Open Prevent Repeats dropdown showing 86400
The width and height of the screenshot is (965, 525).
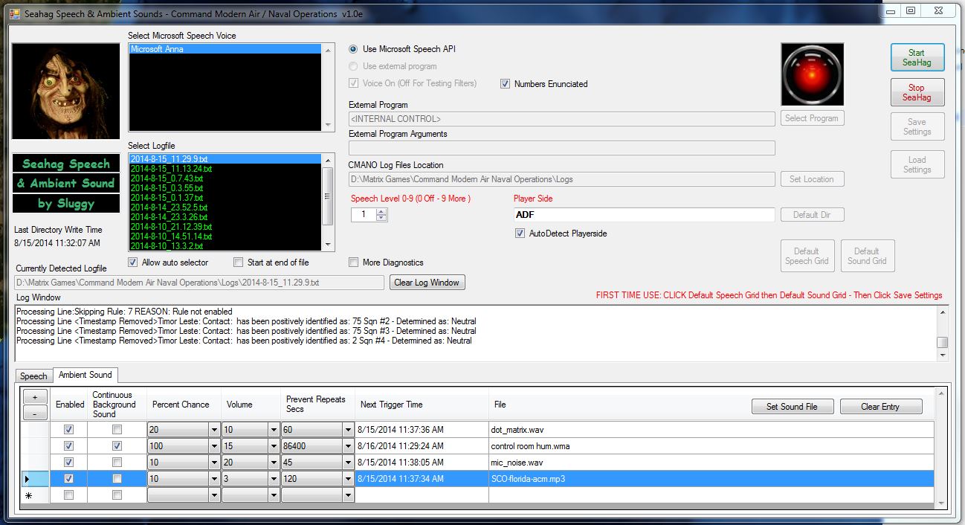tap(348, 446)
